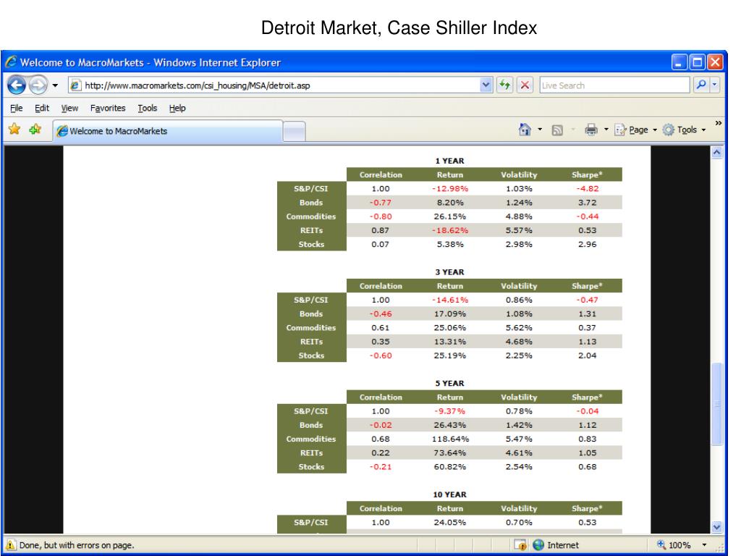Click Add to Favorites star-plus icon
Image resolution: width=741 pixels, height=556 pixels.
(x=35, y=129)
